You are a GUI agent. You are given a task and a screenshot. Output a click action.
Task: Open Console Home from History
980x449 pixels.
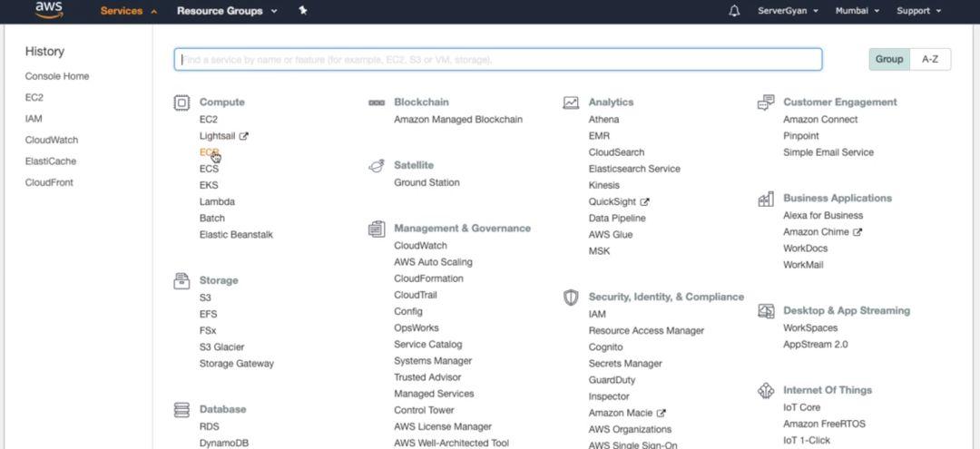tap(57, 76)
